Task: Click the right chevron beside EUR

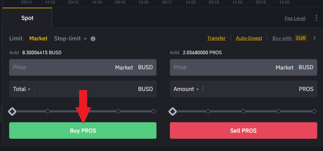Action: click(x=314, y=38)
